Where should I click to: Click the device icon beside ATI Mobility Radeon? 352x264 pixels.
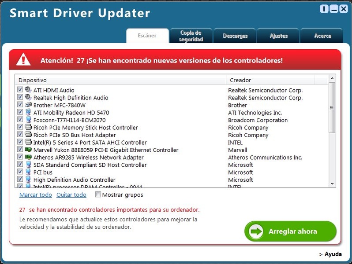tap(28, 112)
